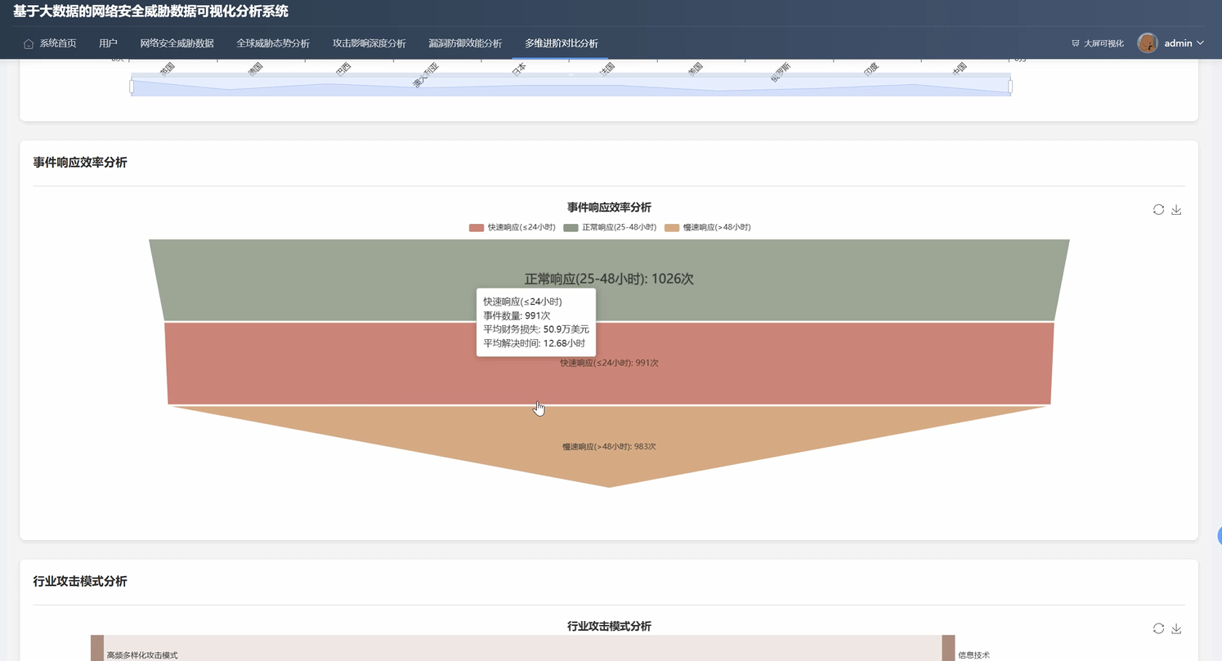
Task: Select the 多维进阶对比分析 tab
Action: tap(562, 43)
